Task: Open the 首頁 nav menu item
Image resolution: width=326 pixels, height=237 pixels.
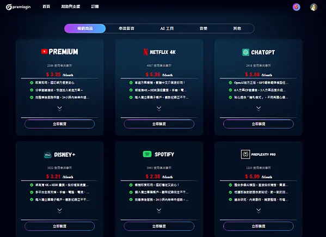Action: click(46, 7)
